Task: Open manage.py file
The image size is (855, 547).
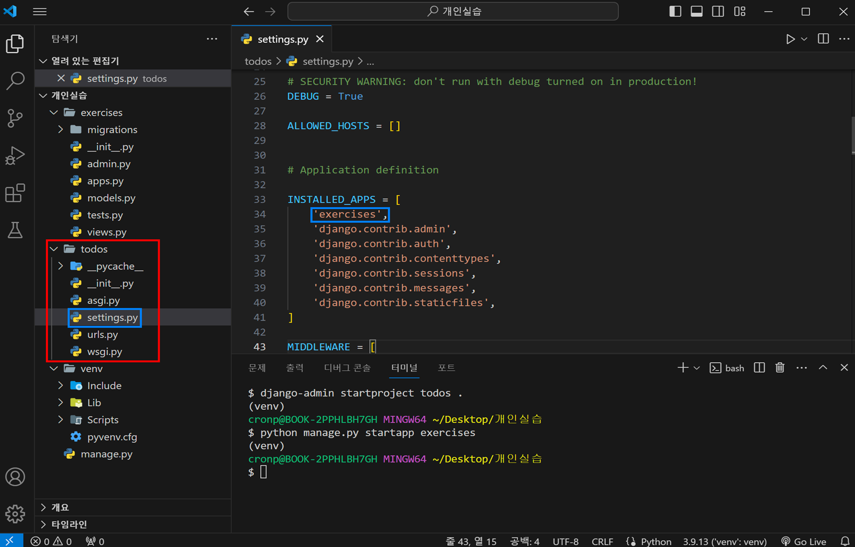Action: coord(133,454)
